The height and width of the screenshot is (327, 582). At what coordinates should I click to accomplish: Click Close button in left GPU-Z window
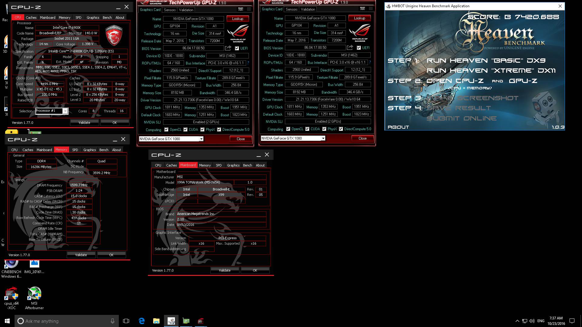pyautogui.click(x=241, y=139)
